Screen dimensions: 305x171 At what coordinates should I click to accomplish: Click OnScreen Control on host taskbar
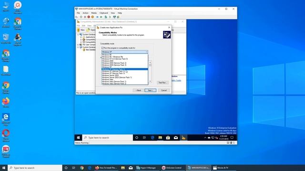point(172,168)
